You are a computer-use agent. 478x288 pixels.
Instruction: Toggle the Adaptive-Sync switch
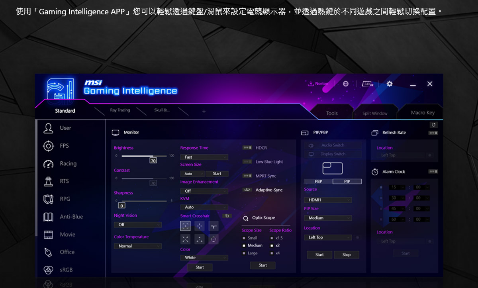pyautogui.click(x=247, y=190)
